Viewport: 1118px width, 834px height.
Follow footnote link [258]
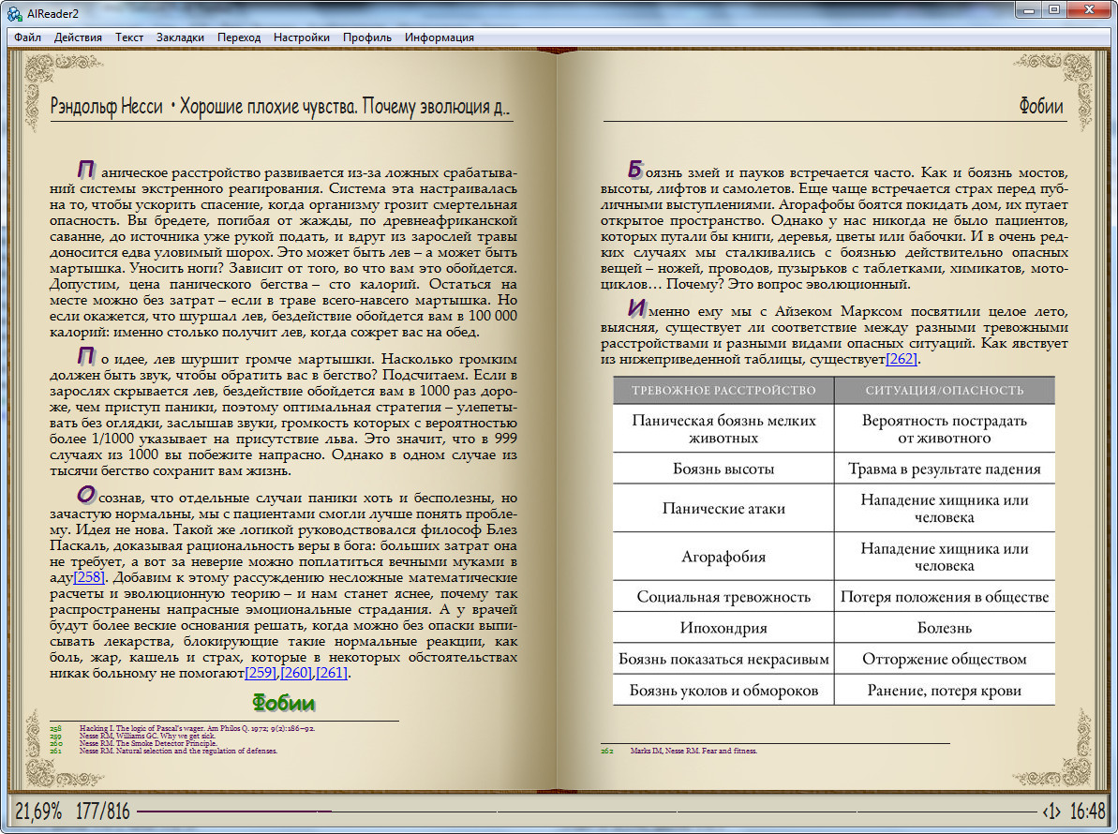click(x=89, y=577)
